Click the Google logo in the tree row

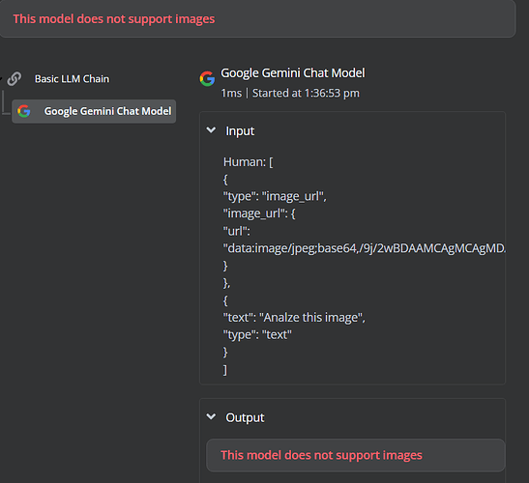[x=24, y=111]
